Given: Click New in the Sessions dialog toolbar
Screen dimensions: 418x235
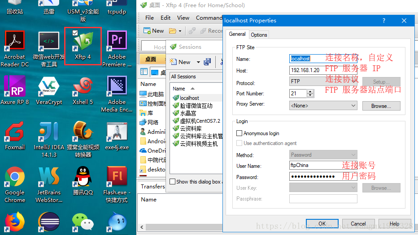Looking at the screenshot, I should pyautogui.click(x=180, y=62).
